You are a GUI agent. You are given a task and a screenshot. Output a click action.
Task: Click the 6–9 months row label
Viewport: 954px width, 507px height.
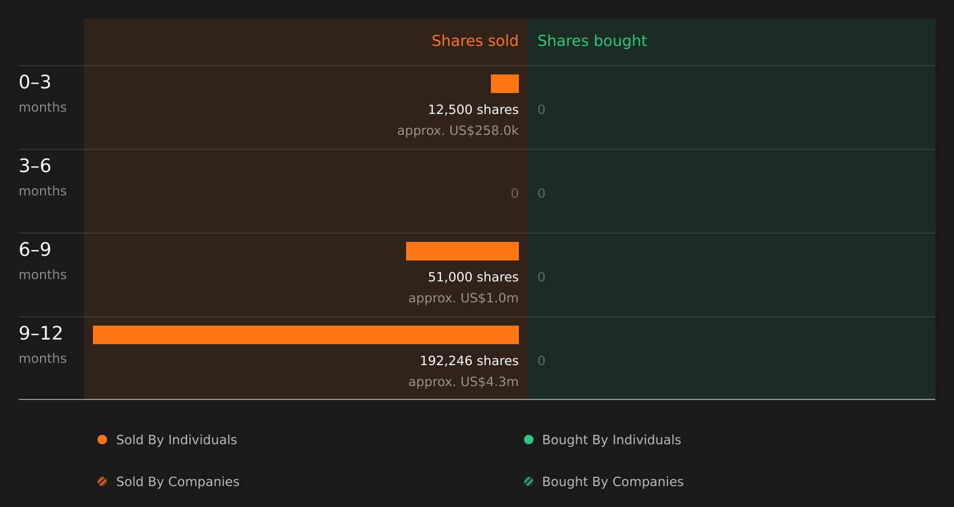pos(42,261)
